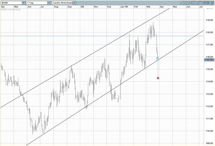Choose the line style with solid top line
Viewport: 215px width, 146px height.
click(x=200, y=3)
